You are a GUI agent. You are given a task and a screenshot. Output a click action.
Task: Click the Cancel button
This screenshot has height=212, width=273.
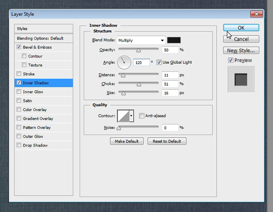pyautogui.click(x=241, y=39)
